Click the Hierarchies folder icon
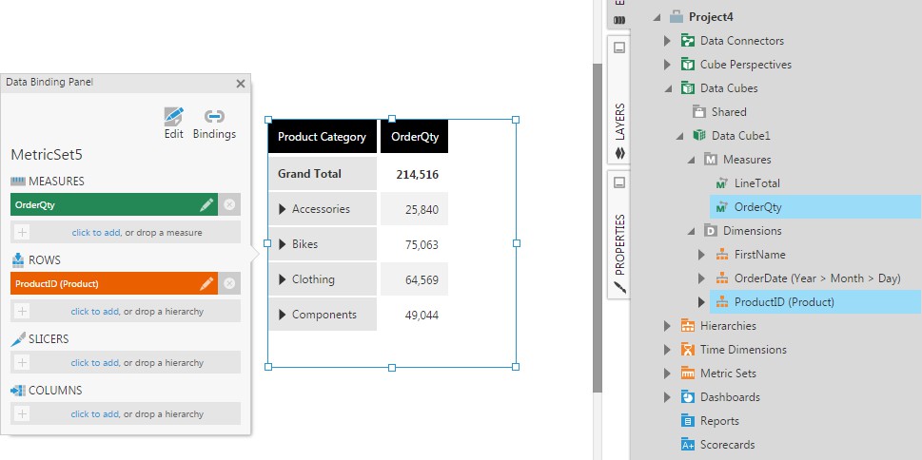Viewport: 922px width, 460px height. (687, 325)
